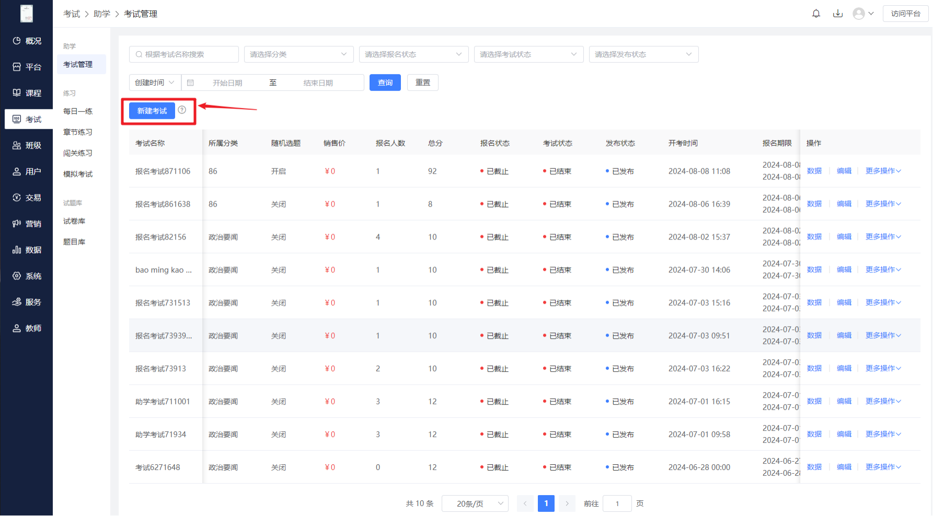Click 开启 random-question cell for 报名考试871106
This screenshot has width=933, height=516.
pos(279,171)
